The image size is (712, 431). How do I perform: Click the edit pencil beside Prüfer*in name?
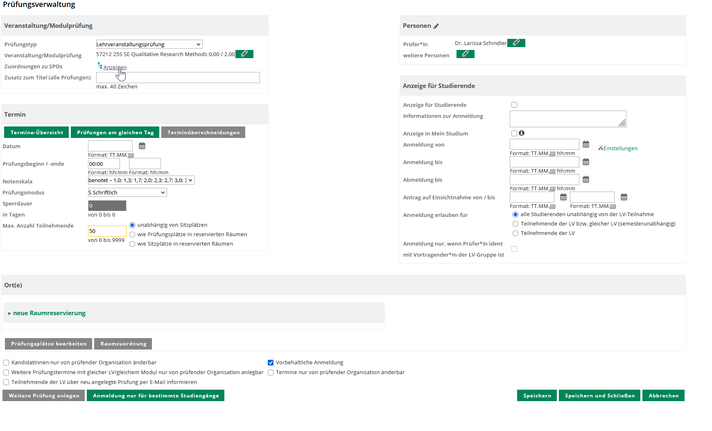(516, 43)
